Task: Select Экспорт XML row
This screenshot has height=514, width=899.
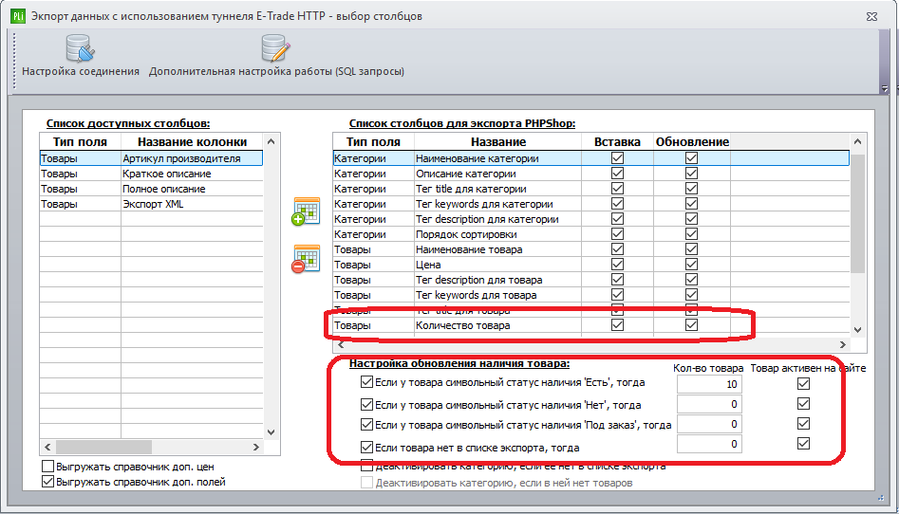Action: [151, 204]
